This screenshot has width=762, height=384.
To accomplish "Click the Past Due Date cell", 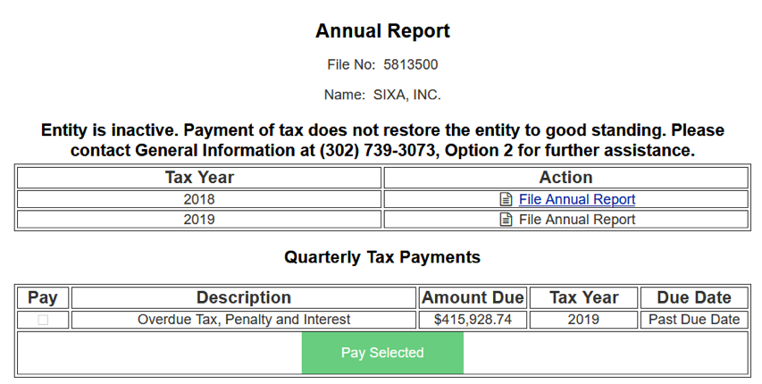I will (694, 320).
